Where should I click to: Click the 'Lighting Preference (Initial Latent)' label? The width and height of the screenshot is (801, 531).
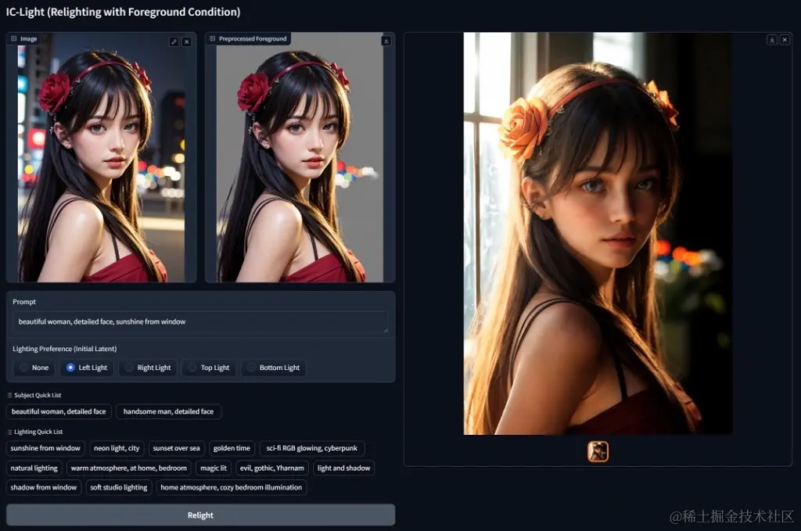point(65,349)
